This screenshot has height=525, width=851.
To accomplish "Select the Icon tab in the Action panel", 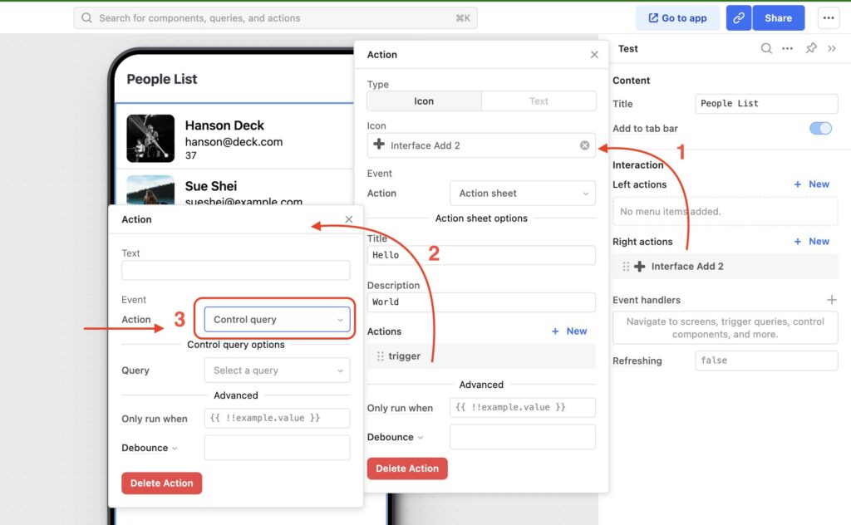I will [x=424, y=101].
